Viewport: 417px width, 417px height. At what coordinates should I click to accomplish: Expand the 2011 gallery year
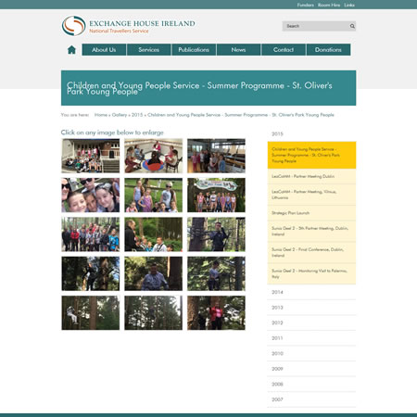click(x=311, y=338)
